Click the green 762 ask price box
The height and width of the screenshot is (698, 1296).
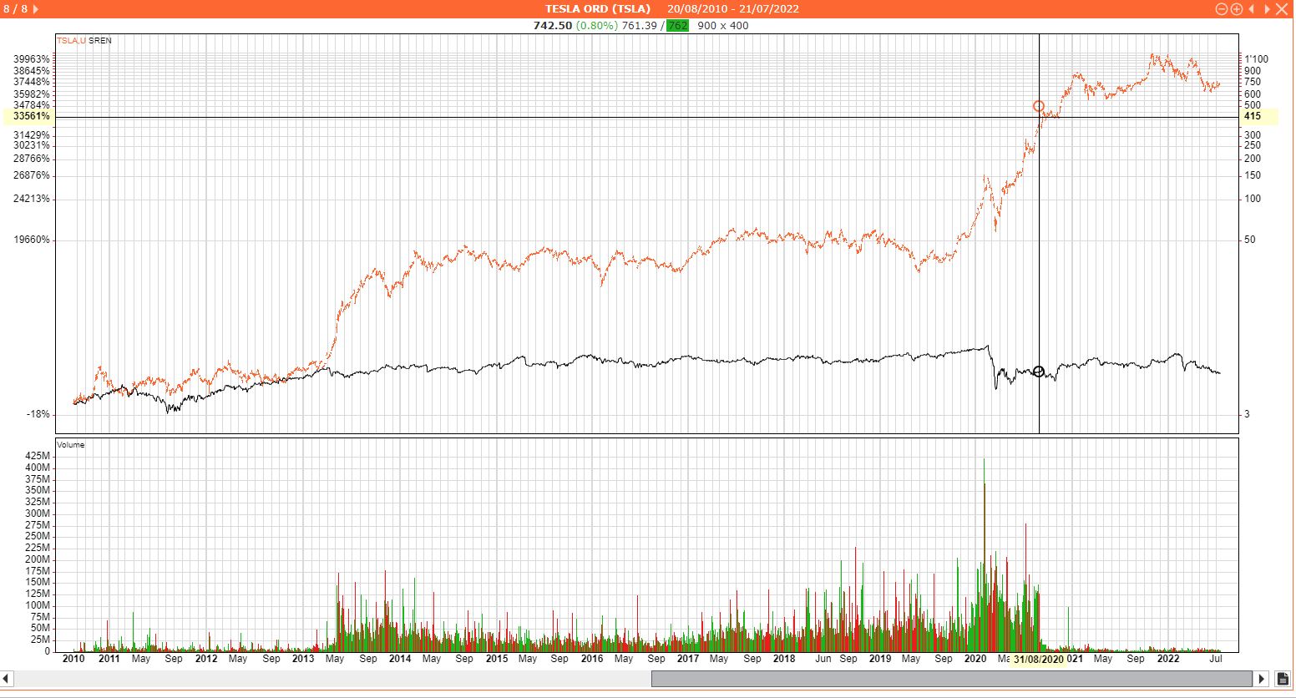point(677,26)
